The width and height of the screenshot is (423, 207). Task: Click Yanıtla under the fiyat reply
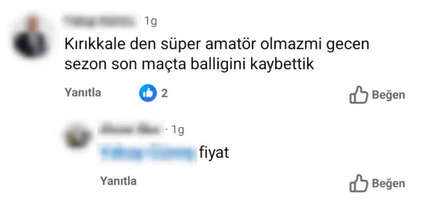118,181
